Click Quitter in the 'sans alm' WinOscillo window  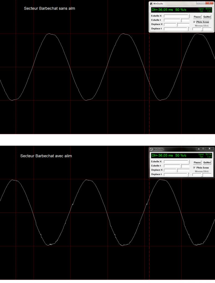[207, 17]
